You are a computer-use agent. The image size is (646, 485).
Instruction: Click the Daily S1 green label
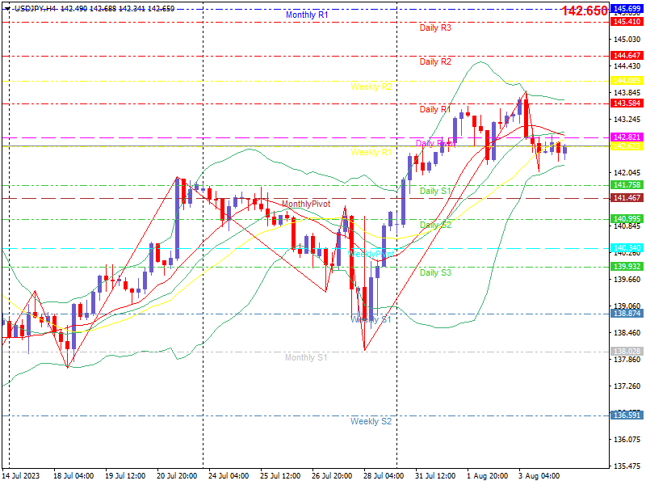tap(435, 191)
